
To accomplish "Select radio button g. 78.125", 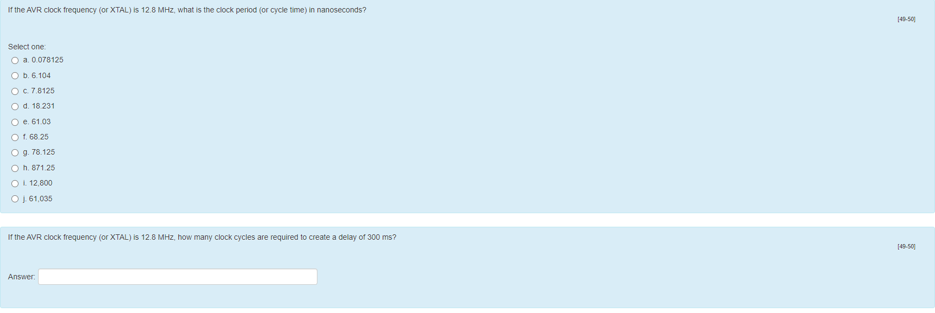I will coord(15,152).
